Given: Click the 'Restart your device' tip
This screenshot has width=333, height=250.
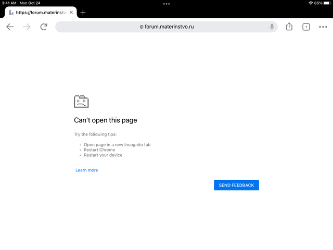Looking at the screenshot, I should tap(103, 155).
